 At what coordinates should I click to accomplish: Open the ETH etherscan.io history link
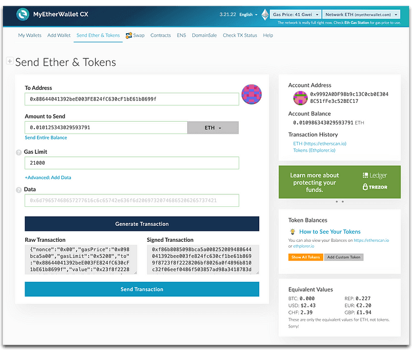coord(320,143)
